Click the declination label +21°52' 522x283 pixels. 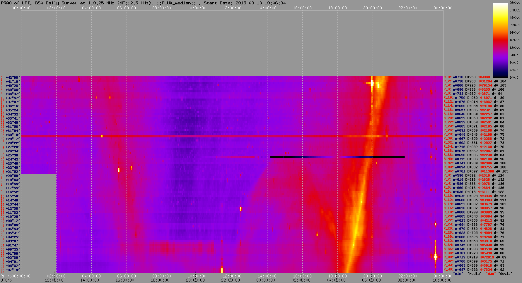click(13, 172)
